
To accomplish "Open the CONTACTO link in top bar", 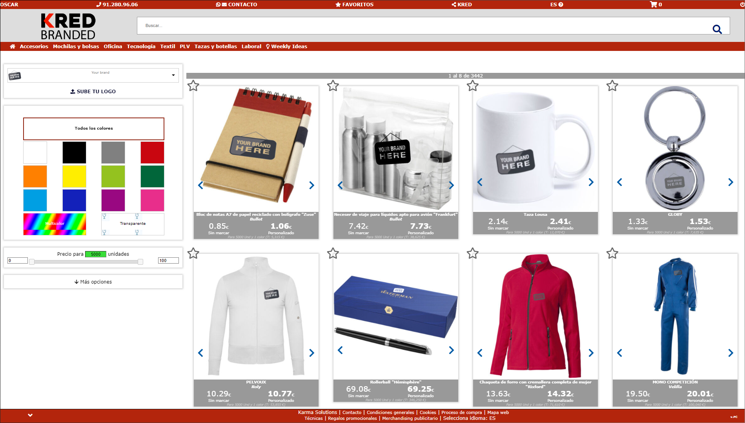I will coord(237,4).
